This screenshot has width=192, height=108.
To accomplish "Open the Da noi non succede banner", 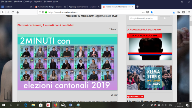I will pos(149,47).
